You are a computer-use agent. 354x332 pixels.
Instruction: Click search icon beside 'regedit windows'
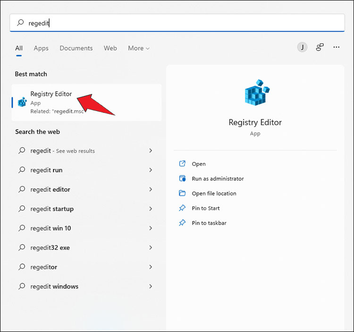pyautogui.click(x=22, y=286)
